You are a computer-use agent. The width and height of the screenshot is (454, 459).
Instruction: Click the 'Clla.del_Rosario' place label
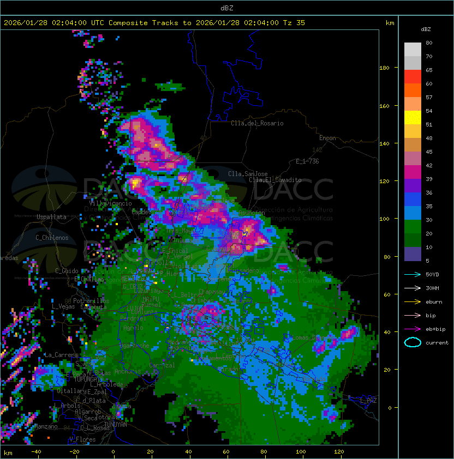coord(257,123)
